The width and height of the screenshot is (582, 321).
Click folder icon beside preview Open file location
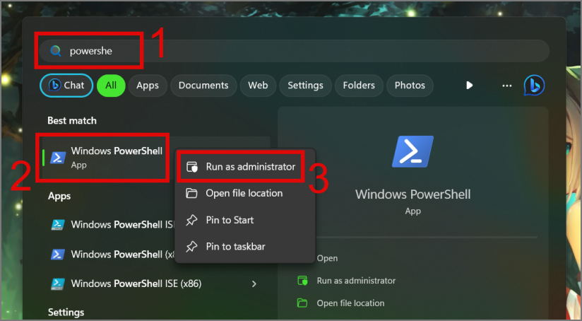pos(302,303)
